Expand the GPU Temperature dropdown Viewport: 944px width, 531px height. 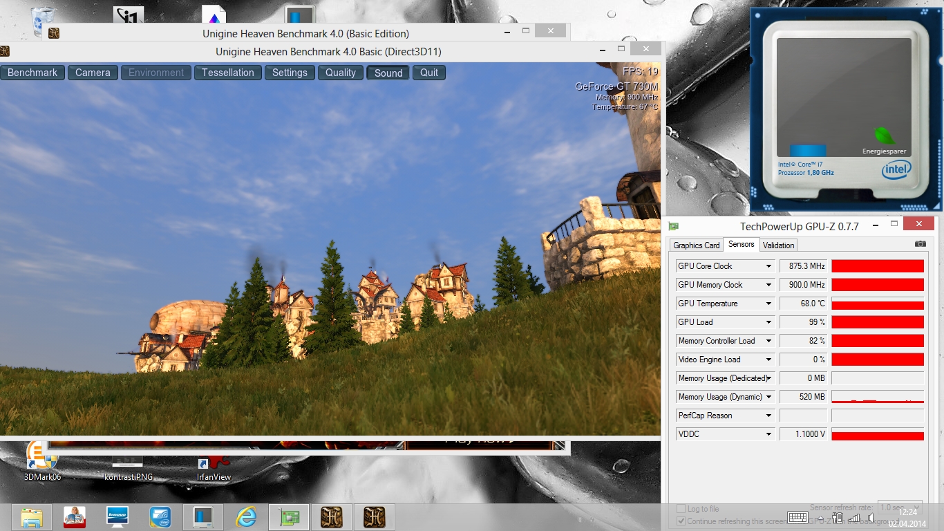click(x=768, y=304)
